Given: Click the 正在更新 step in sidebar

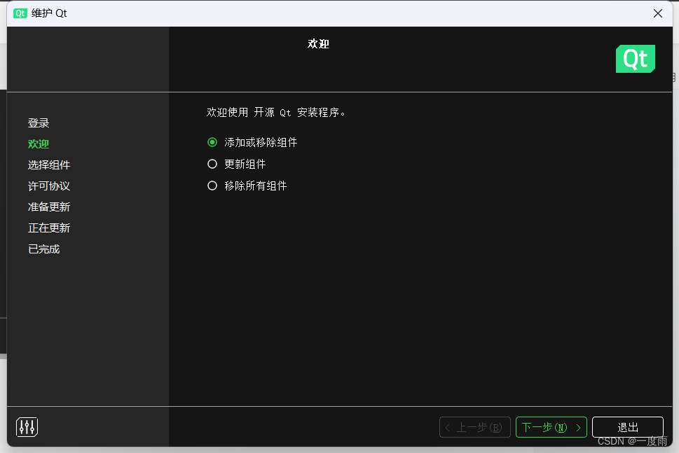Looking at the screenshot, I should tap(49, 228).
